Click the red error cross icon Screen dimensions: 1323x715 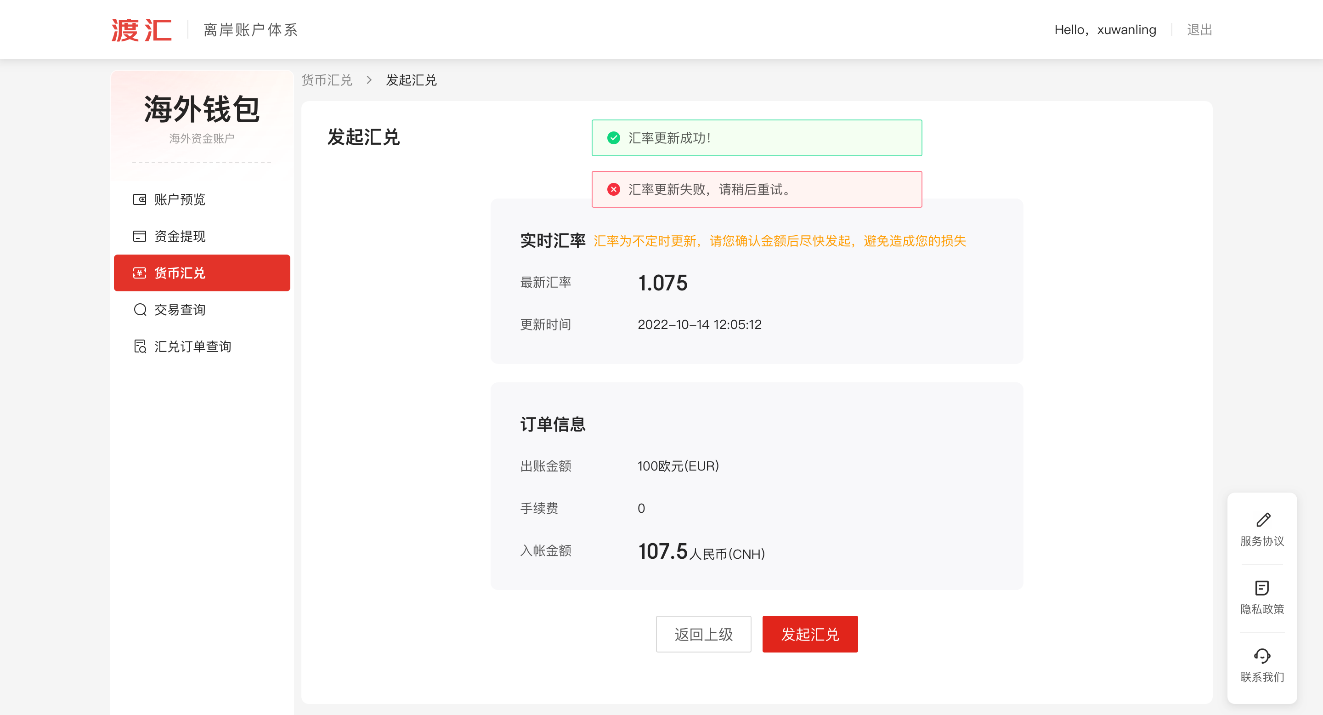(613, 189)
